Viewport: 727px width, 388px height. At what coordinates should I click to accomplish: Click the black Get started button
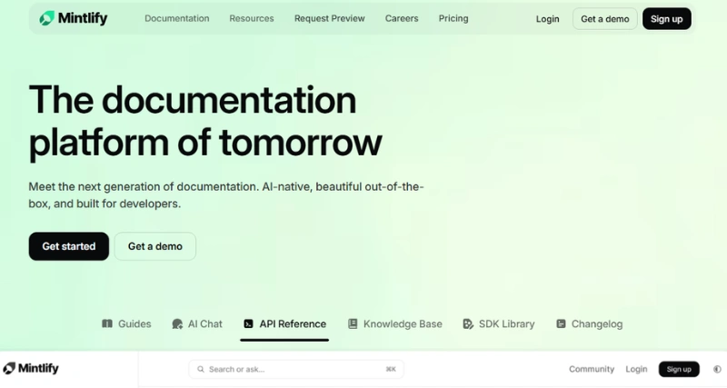[x=68, y=246]
